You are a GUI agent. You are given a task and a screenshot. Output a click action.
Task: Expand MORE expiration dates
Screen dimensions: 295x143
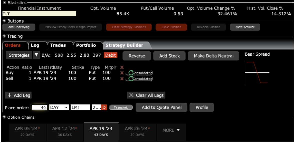coord(171,130)
